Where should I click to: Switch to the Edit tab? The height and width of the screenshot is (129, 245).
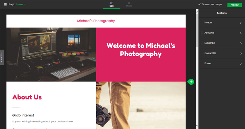(111, 4)
